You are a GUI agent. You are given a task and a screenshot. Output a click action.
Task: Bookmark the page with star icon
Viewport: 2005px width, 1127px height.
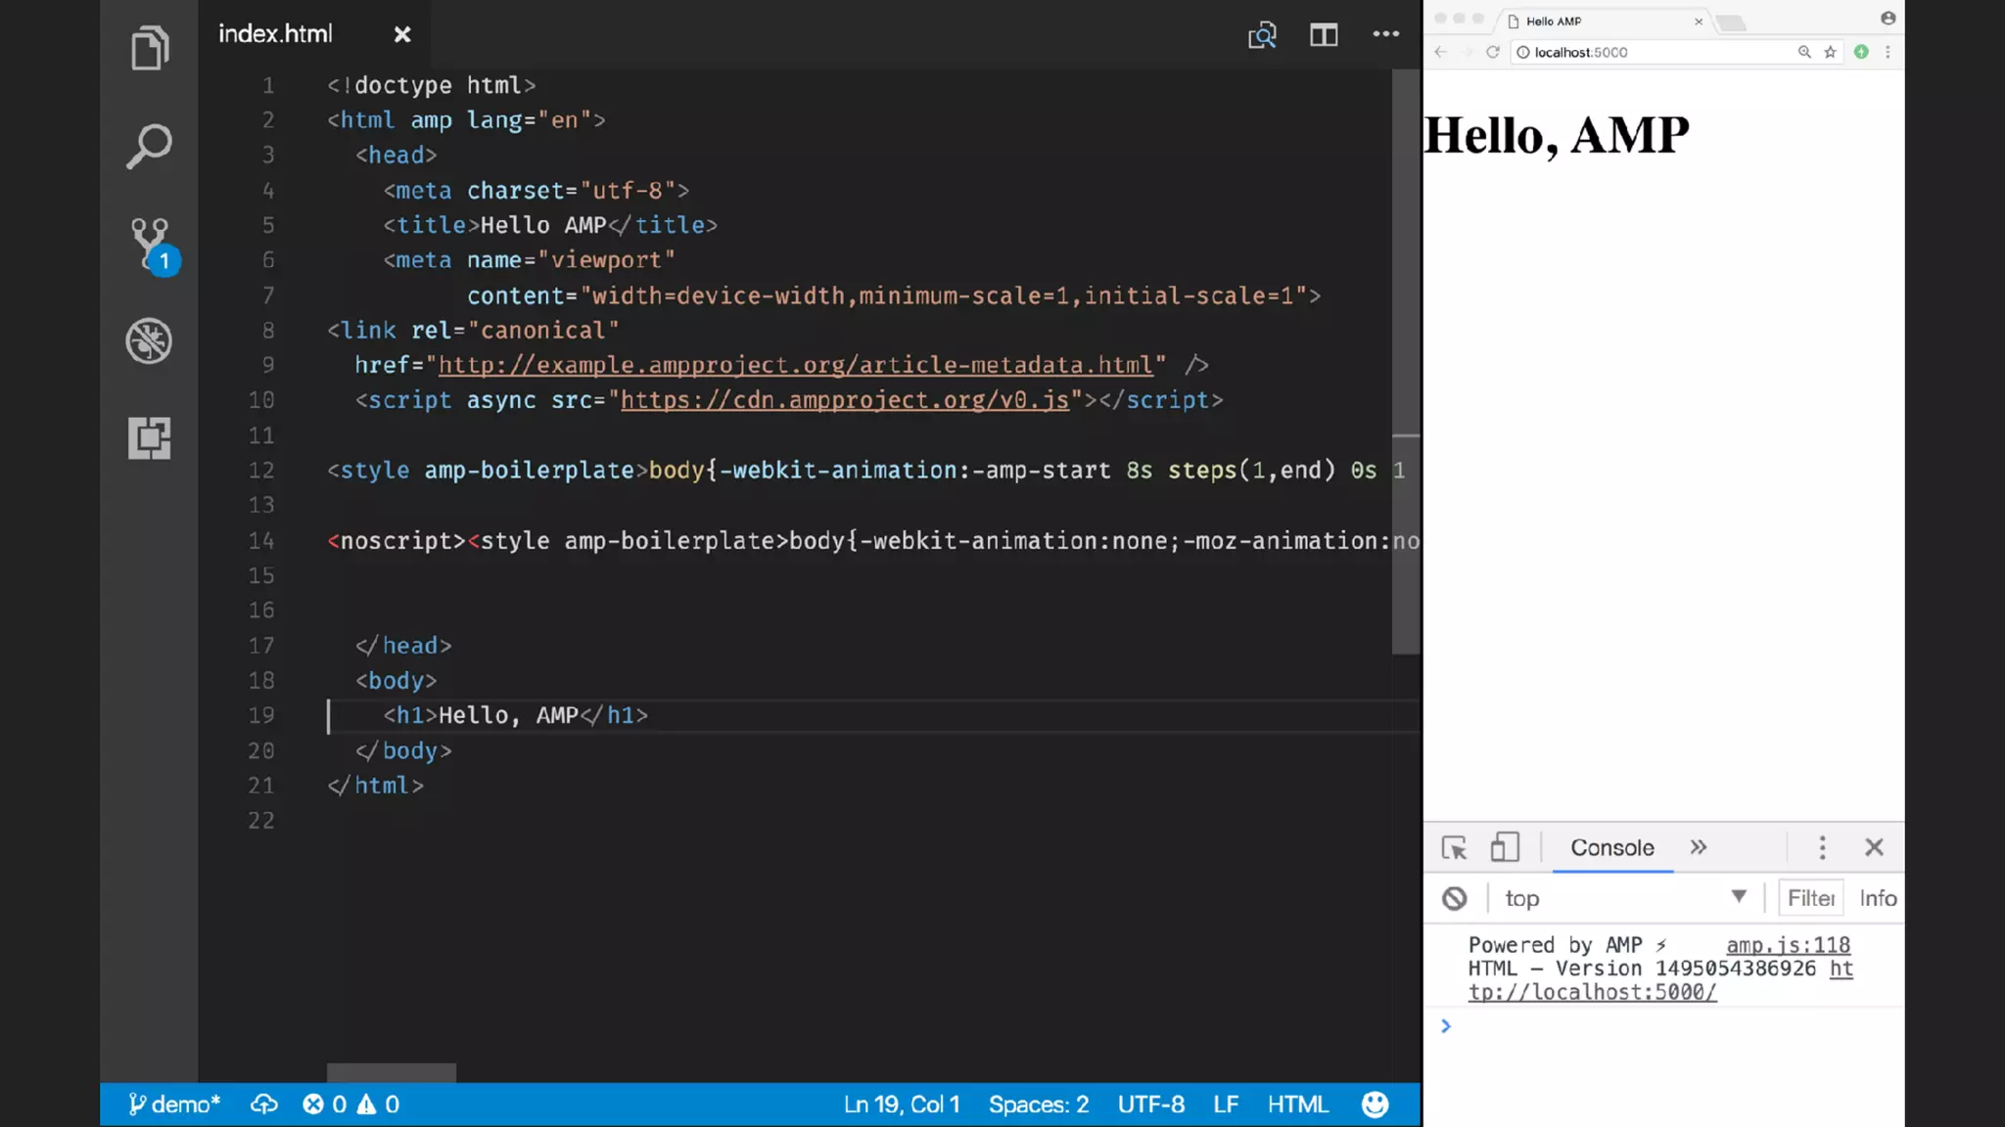coord(1830,53)
